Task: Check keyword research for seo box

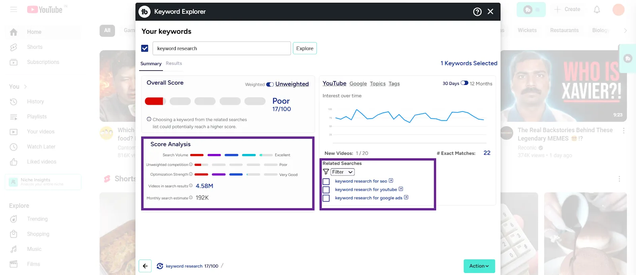Action: 326,181
